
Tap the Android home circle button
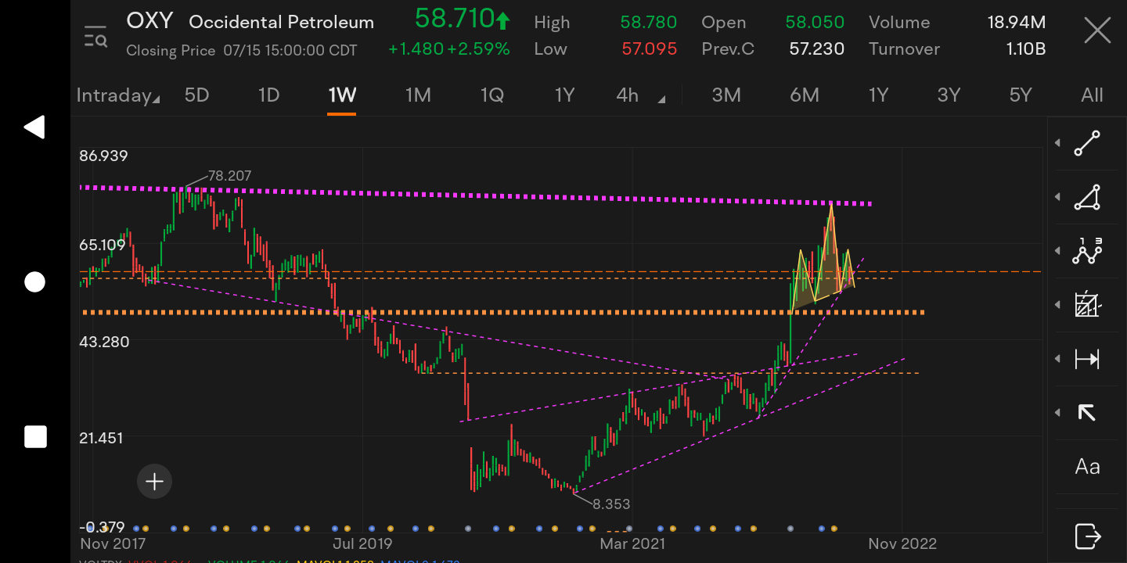coord(34,282)
